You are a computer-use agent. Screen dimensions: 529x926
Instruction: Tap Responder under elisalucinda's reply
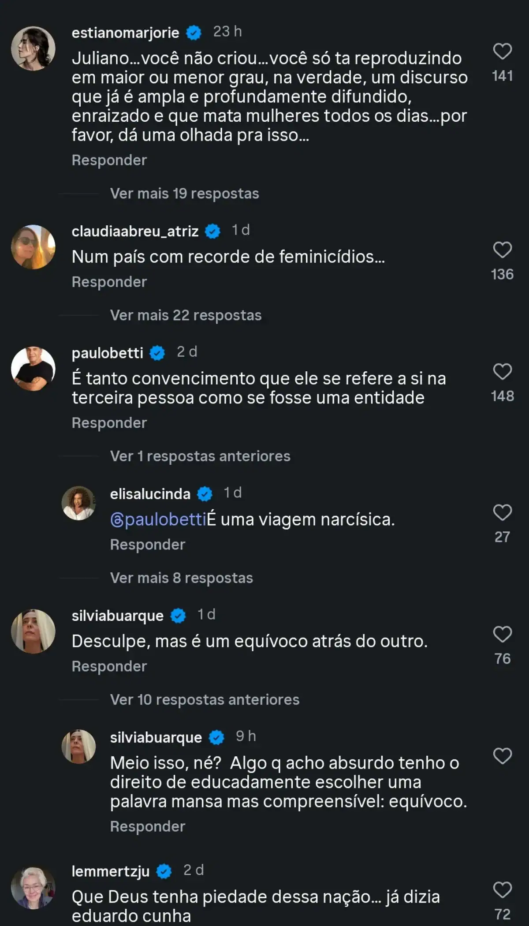(148, 545)
